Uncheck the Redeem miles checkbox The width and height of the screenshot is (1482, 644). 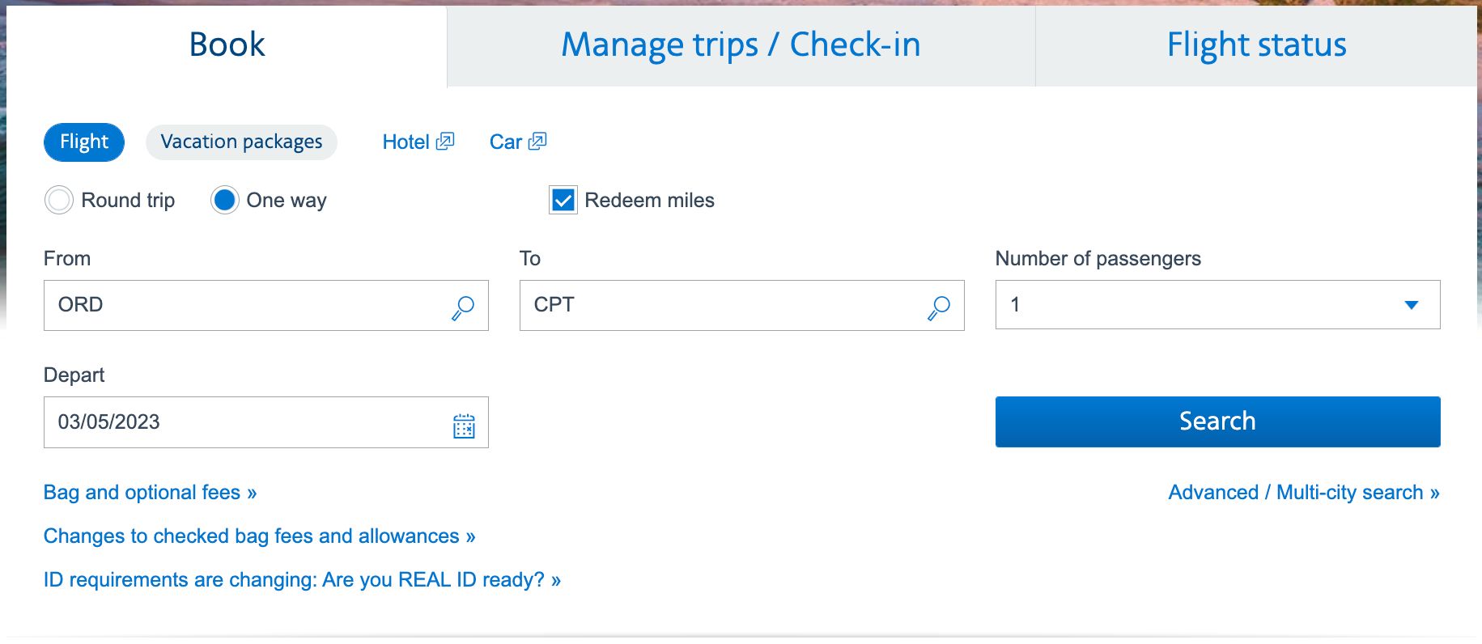coord(563,200)
